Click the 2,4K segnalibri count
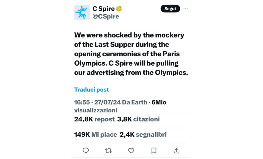This screenshot has height=159, width=263. pyautogui.click(x=143, y=134)
